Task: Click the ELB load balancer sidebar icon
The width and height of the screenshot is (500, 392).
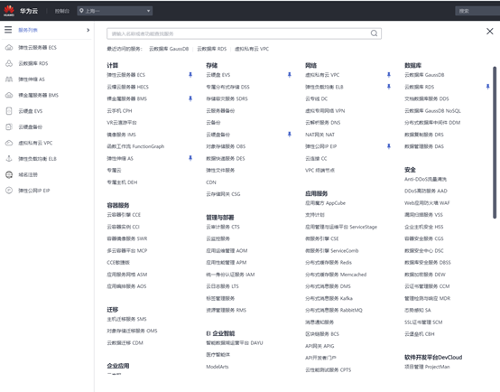Action: 9,159
